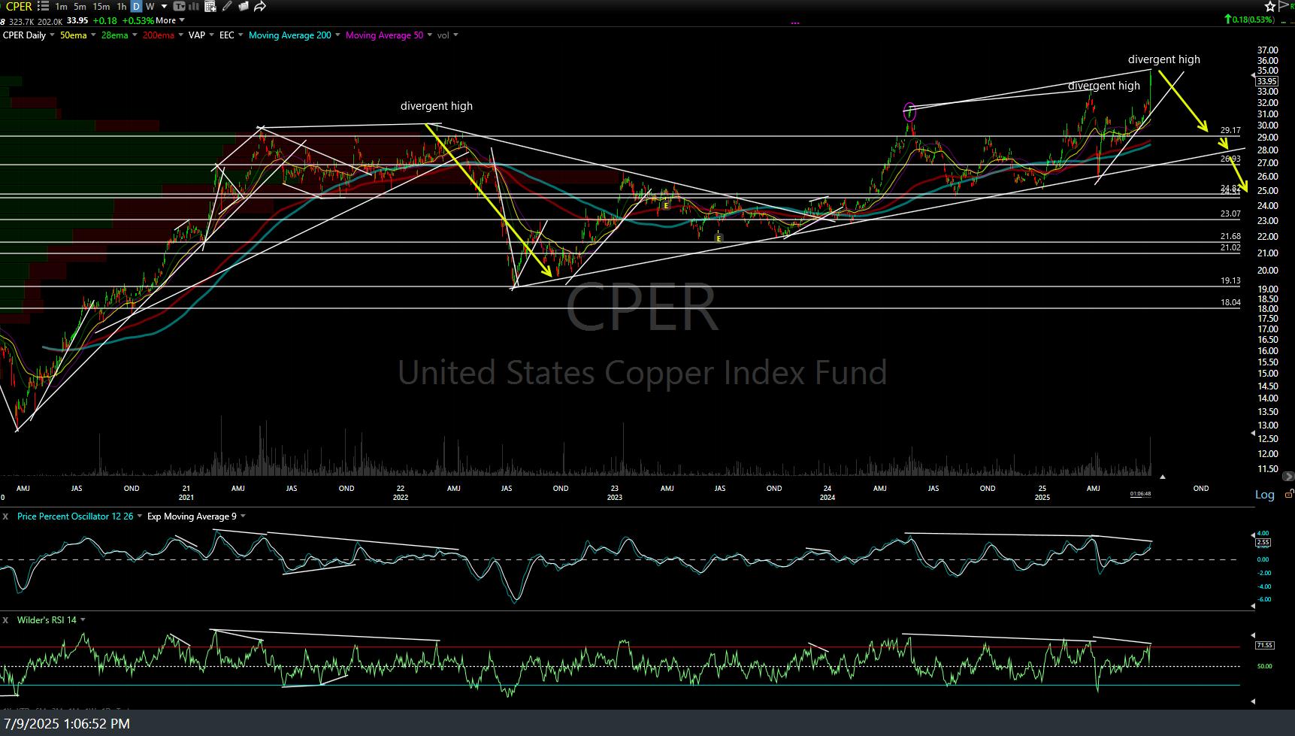
Task: Click the CPER ticker symbol
Action: tap(19, 7)
